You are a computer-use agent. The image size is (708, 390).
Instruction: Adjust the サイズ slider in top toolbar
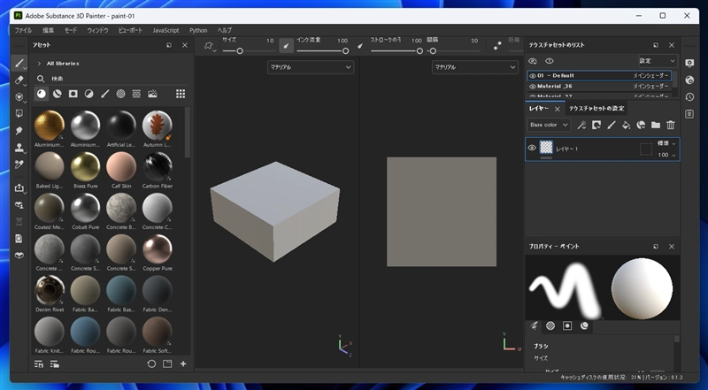[x=249, y=51]
